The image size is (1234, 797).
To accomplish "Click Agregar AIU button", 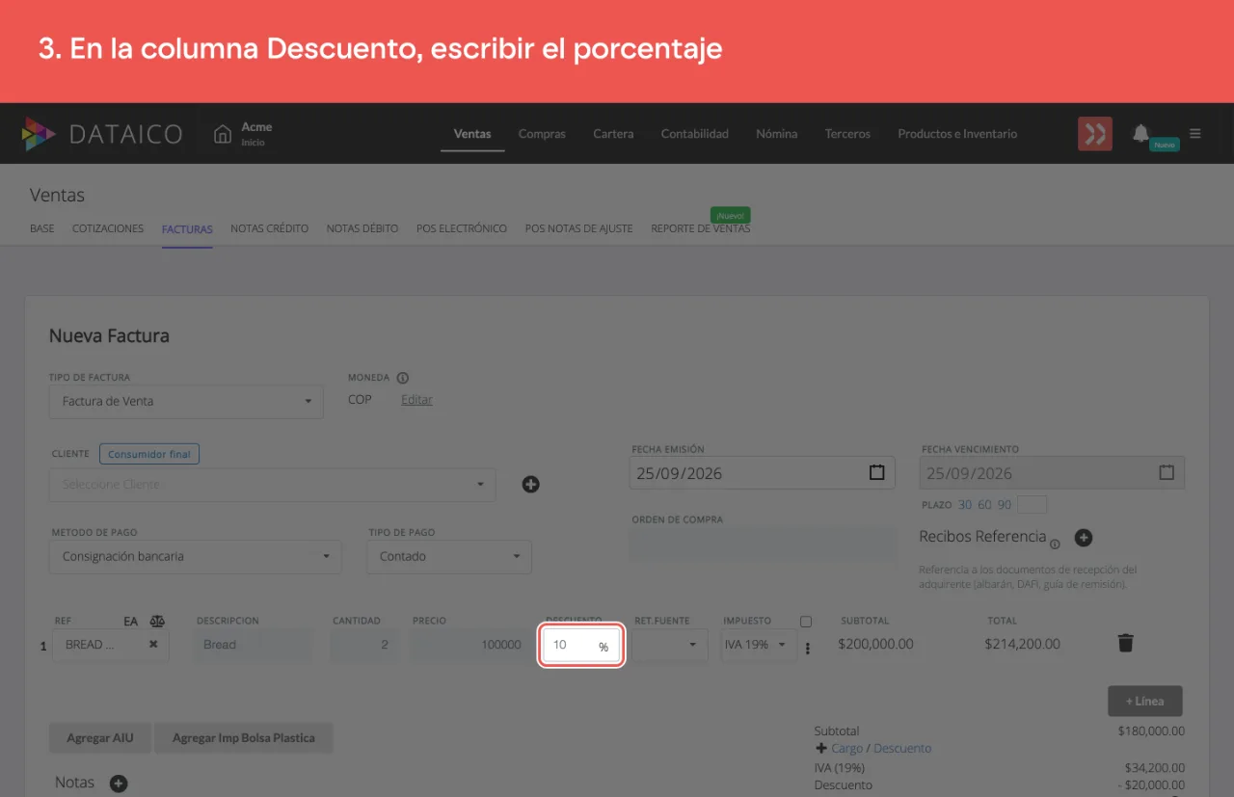I will pyautogui.click(x=100, y=738).
